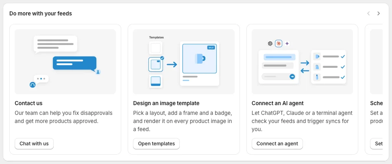Click the 'Let ChatGPT, Claude or a terminal agent' description
392x164 pixels.
(302, 121)
